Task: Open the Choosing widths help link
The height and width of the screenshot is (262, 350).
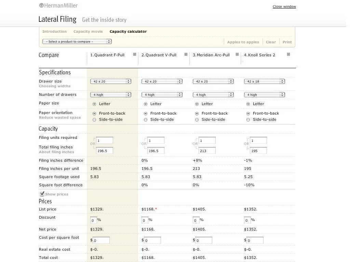Action: click(x=55, y=86)
